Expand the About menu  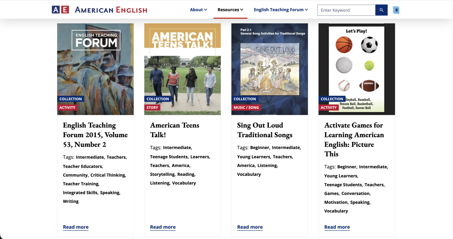(x=198, y=10)
